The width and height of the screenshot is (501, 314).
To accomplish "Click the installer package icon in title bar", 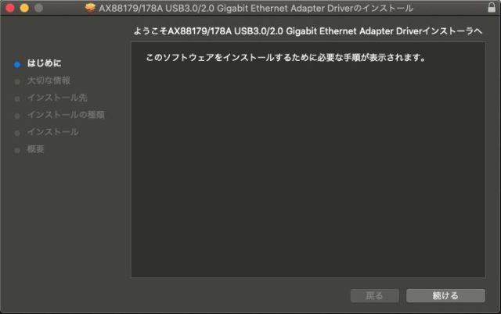I will click(90, 8).
